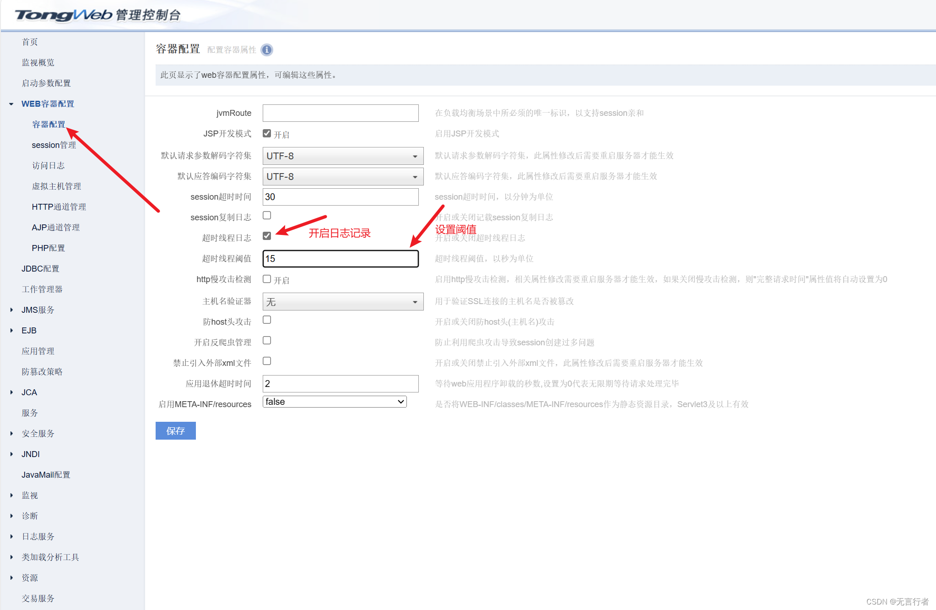Image resolution: width=936 pixels, height=610 pixels.
Task: Enable http慢攻击检测 checkbox
Action: [267, 279]
